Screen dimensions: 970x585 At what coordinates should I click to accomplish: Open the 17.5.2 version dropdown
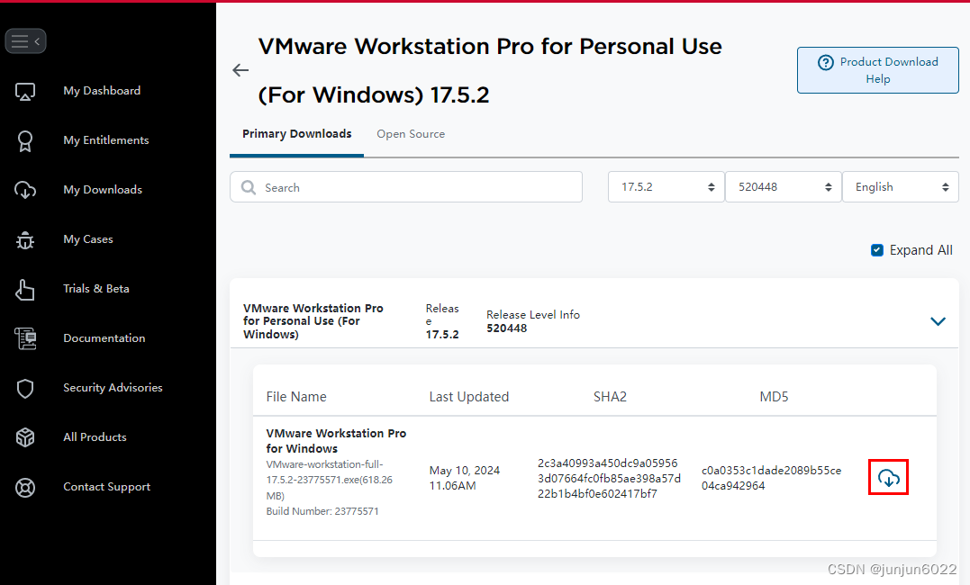666,187
